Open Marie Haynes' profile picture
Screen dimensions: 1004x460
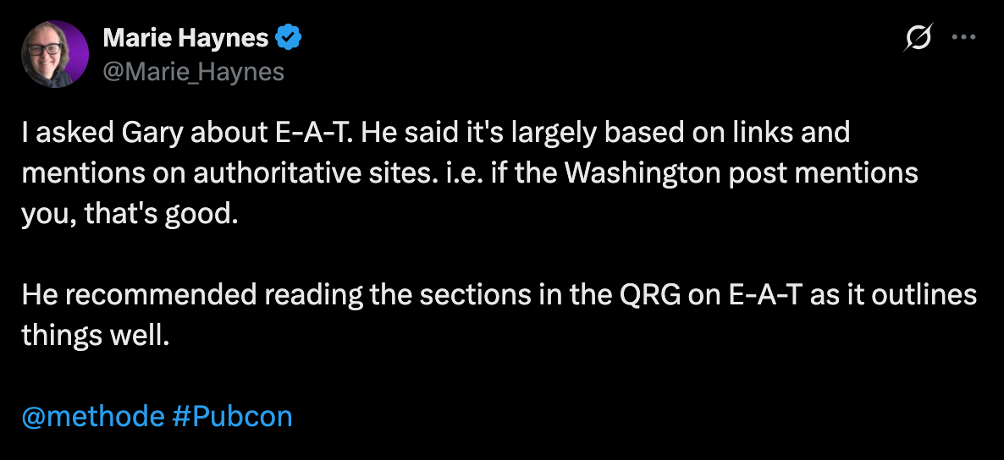click(55, 54)
